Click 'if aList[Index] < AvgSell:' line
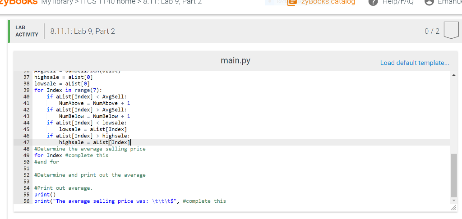Image resolution: width=462 pixels, height=219 pixels. click(87, 96)
